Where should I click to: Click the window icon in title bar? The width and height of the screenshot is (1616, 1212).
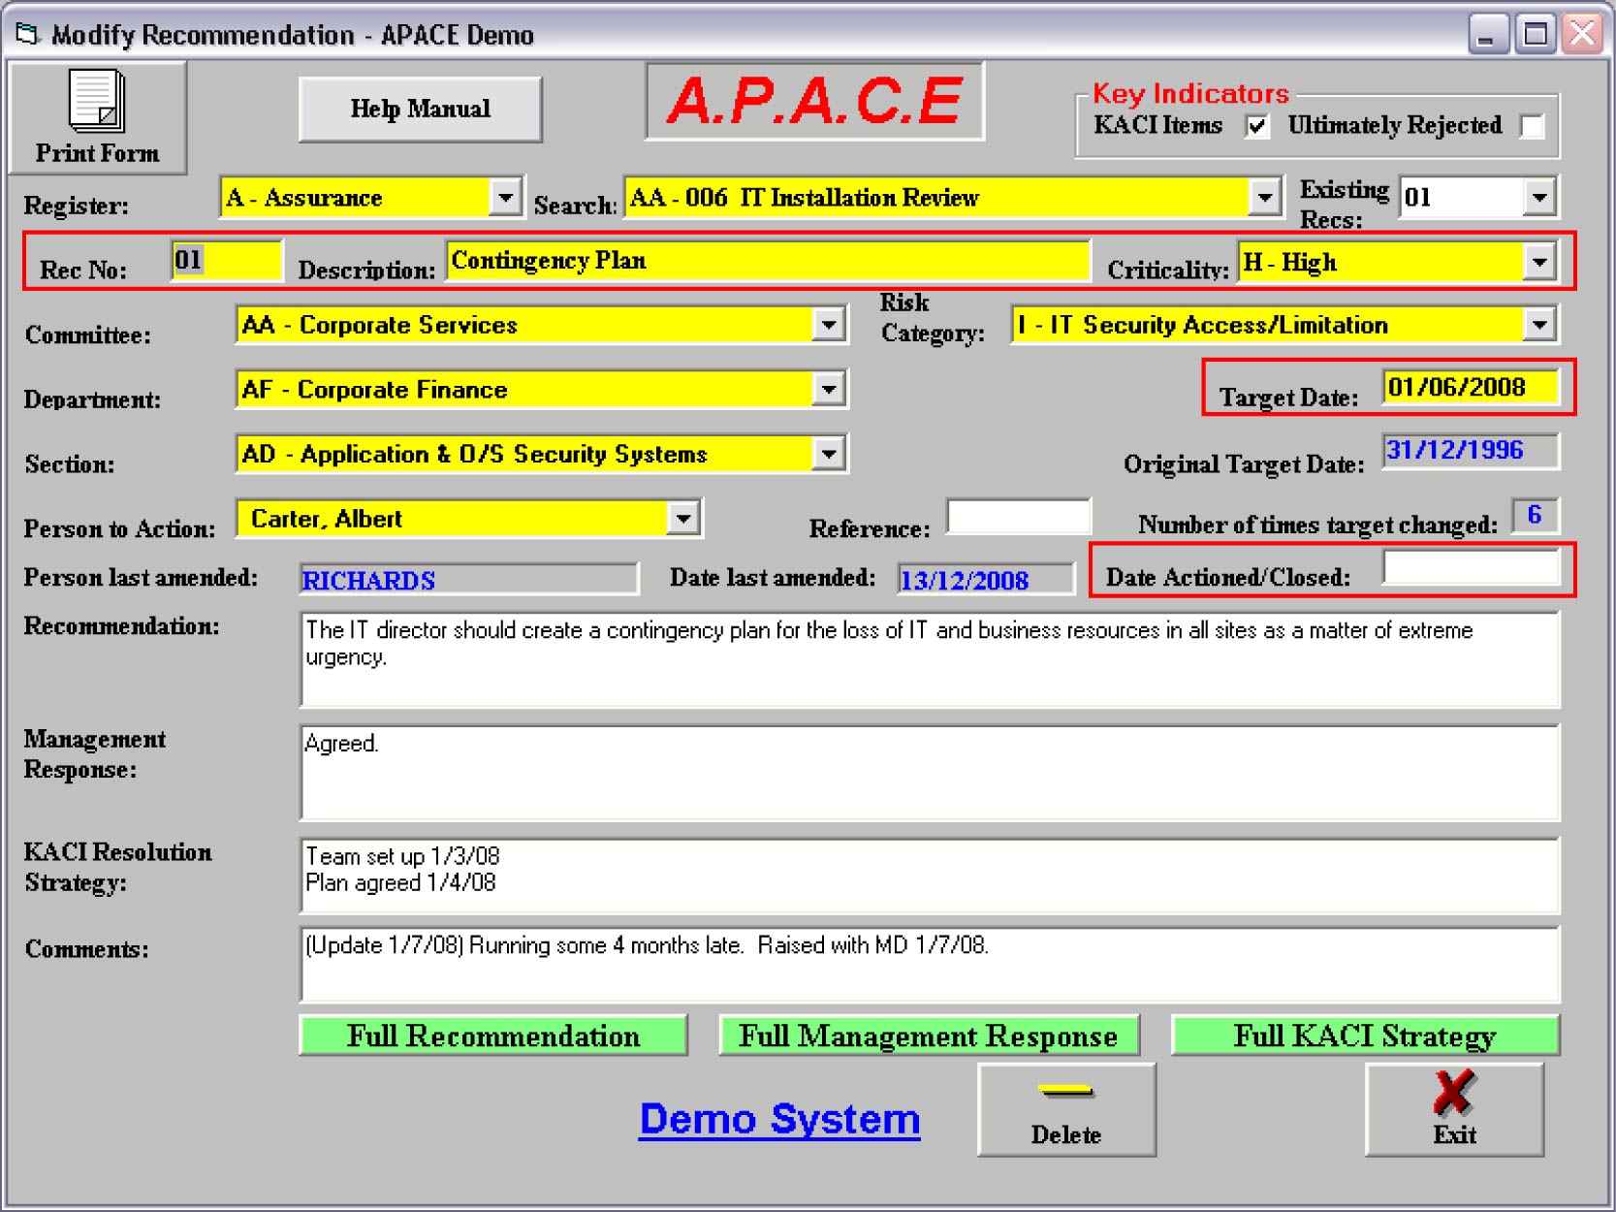pyautogui.click(x=27, y=35)
